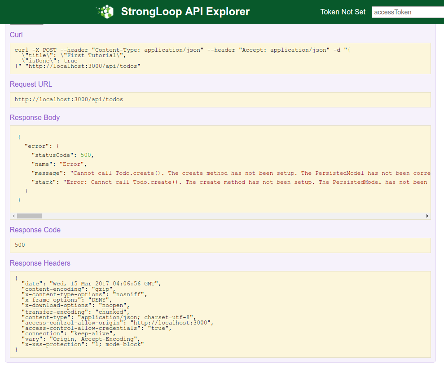Click the Response Body heading
The image size is (444, 369).
(x=35, y=118)
